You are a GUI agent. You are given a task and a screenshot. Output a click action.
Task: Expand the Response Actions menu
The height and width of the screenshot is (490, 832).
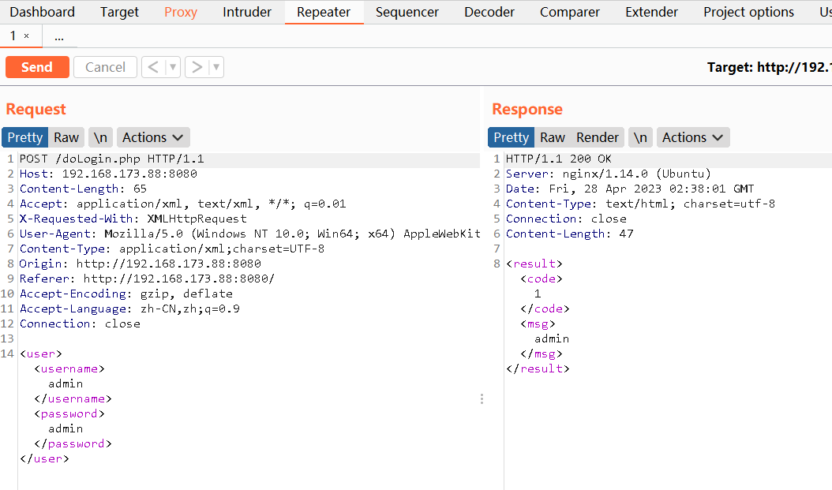(x=692, y=137)
